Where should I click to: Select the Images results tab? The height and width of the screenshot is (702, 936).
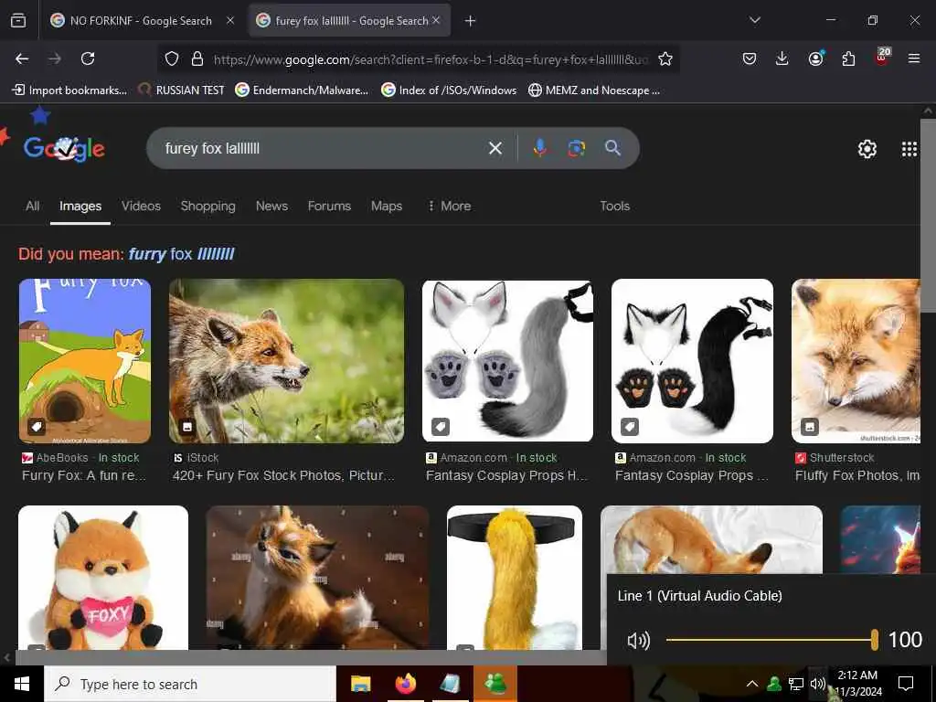click(80, 206)
